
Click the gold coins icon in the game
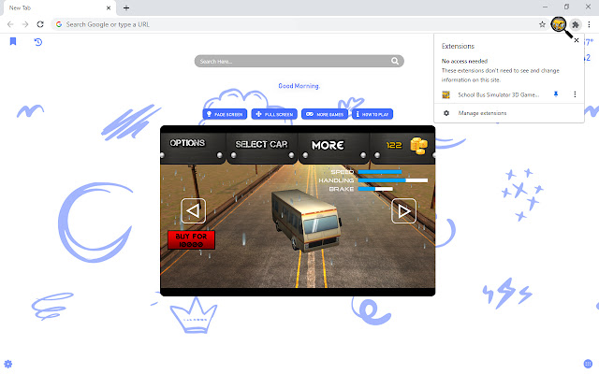419,146
